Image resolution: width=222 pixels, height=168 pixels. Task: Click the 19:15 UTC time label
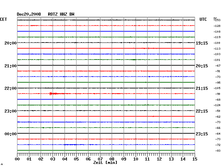click(x=202, y=43)
